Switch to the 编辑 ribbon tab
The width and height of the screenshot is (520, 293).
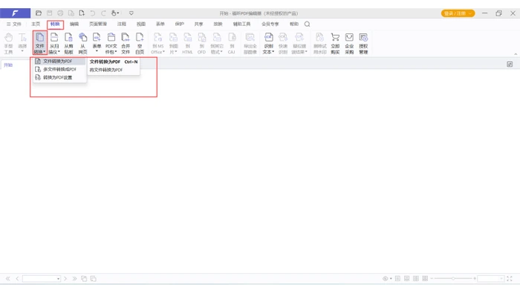click(74, 24)
